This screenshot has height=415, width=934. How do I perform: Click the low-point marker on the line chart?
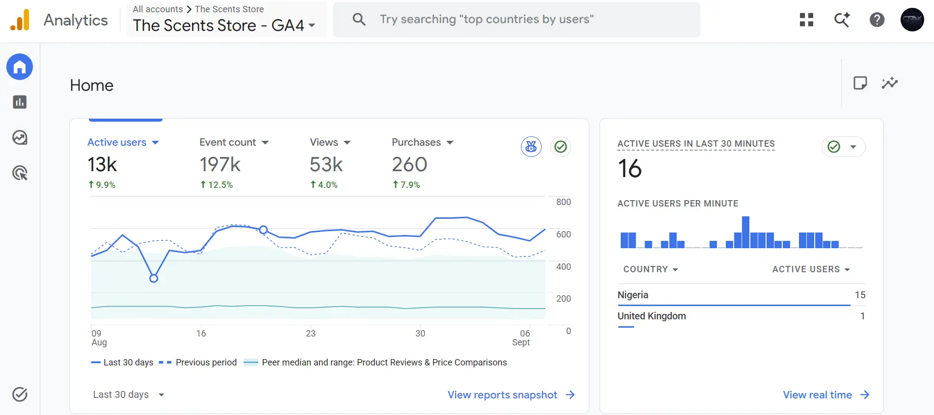tap(154, 278)
